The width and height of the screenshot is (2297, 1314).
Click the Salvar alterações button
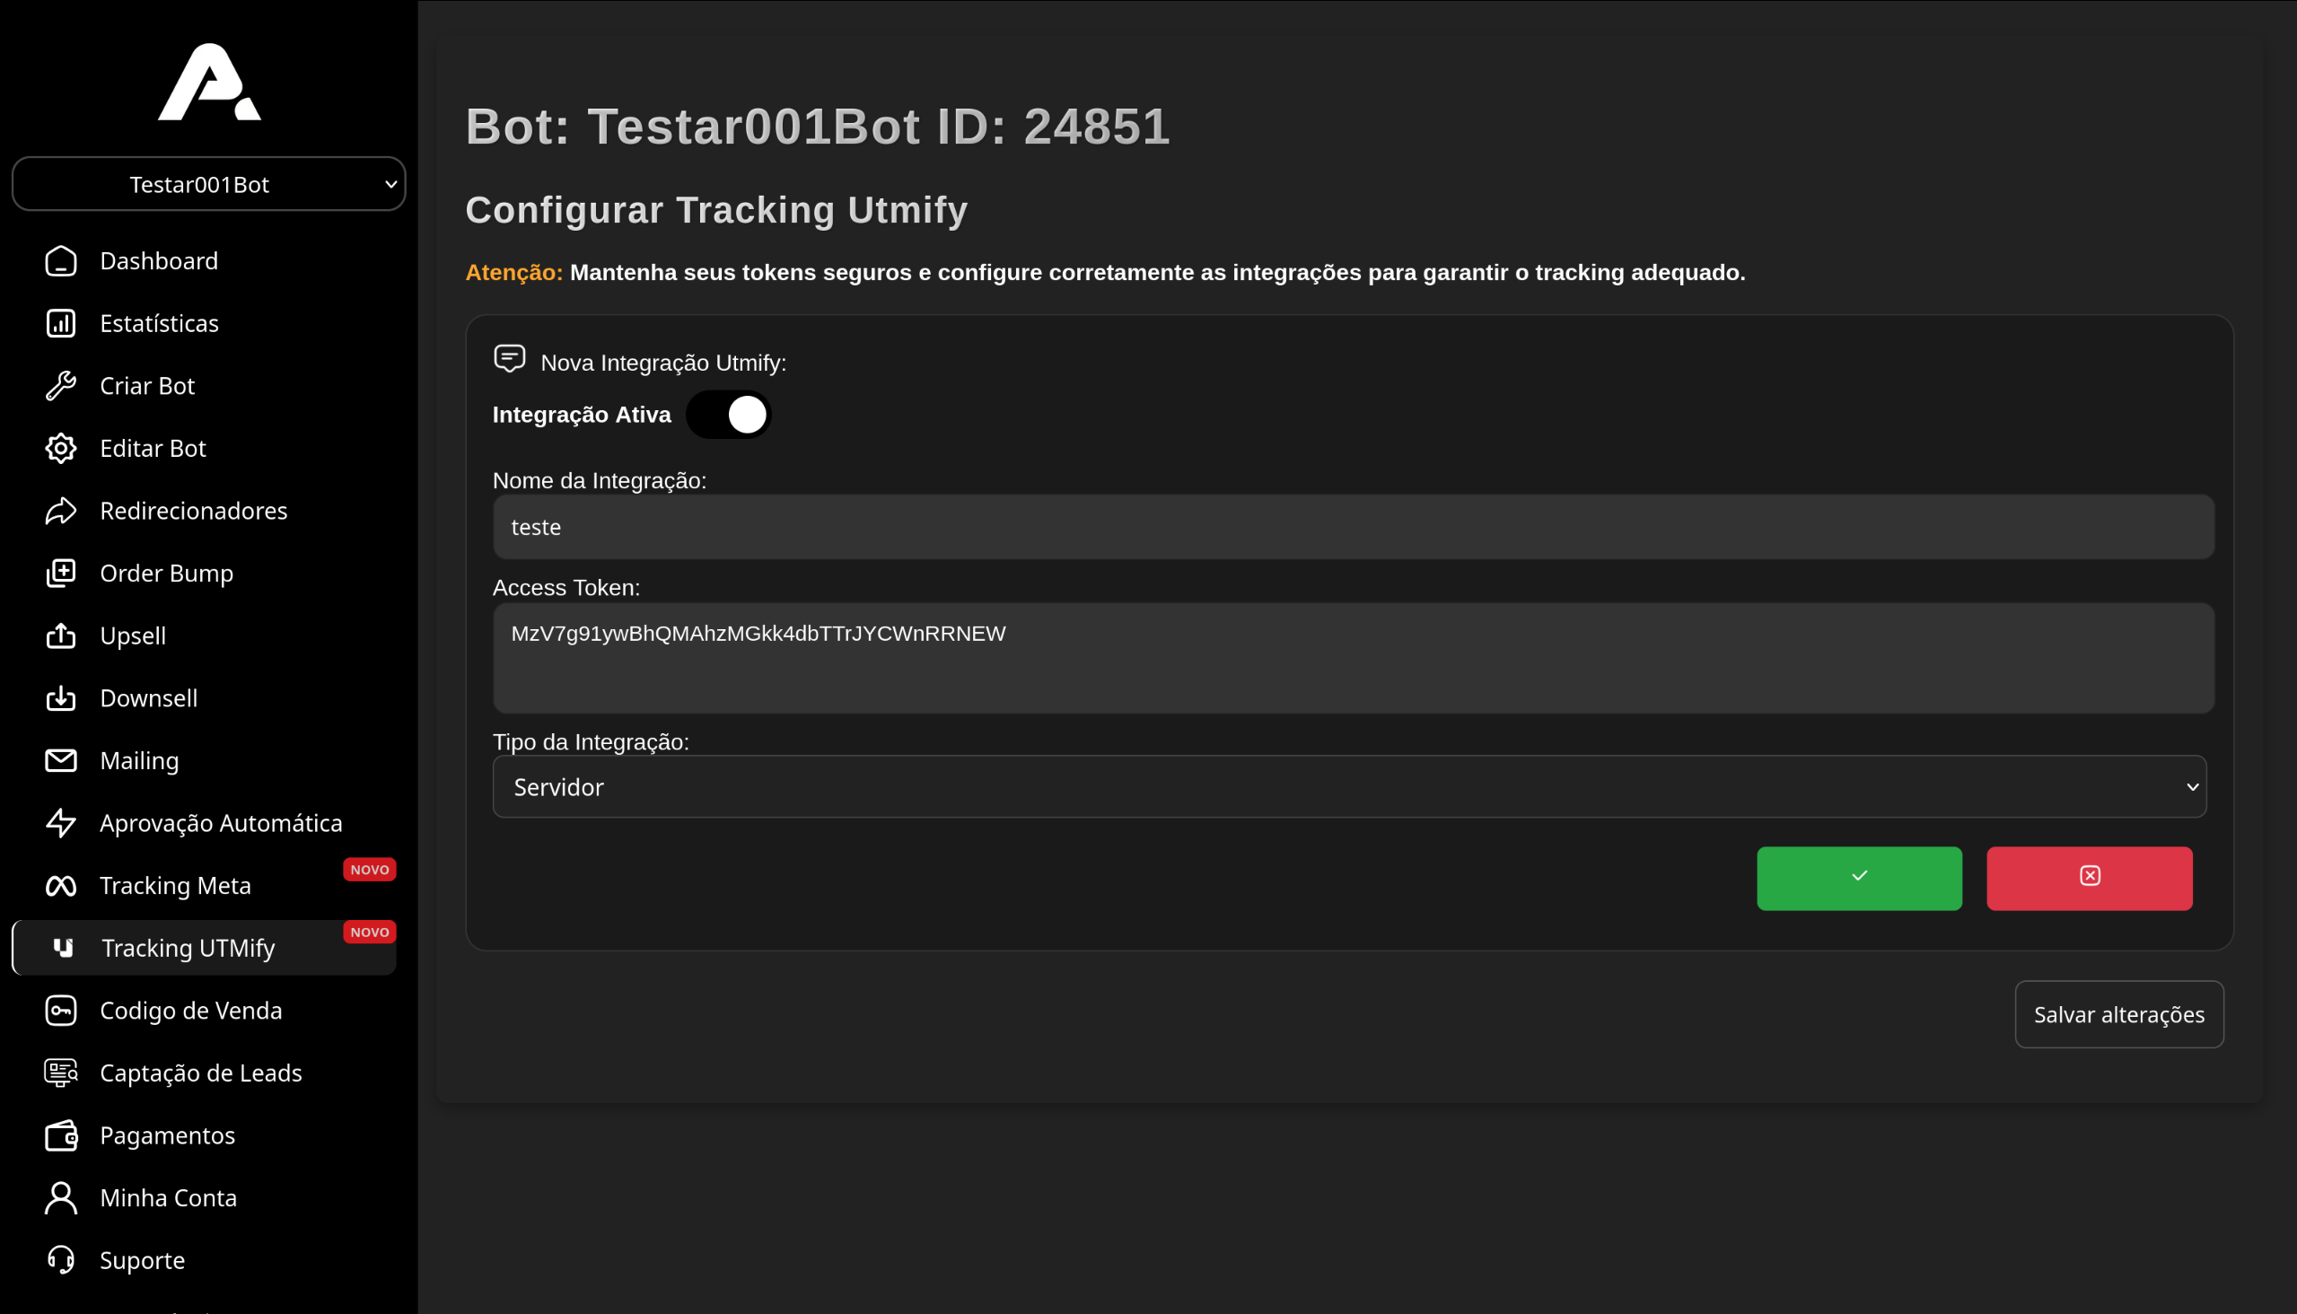(x=2119, y=1014)
